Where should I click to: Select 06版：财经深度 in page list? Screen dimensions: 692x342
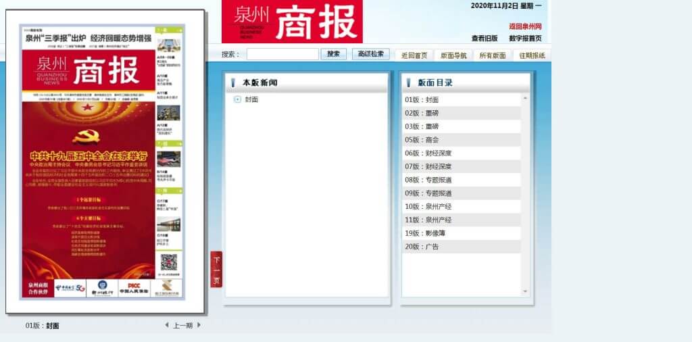point(462,153)
